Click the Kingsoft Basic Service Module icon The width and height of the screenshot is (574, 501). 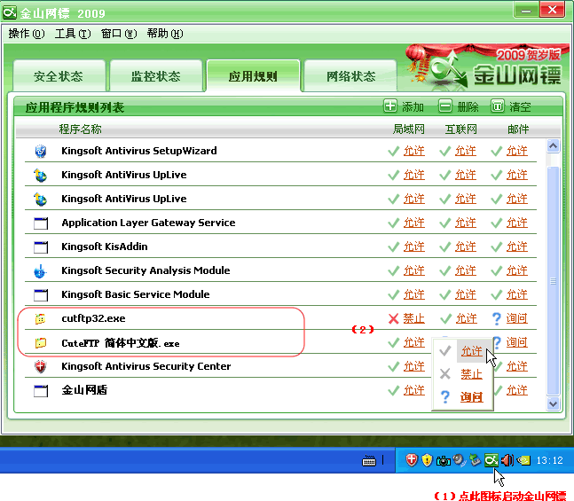tap(41, 294)
